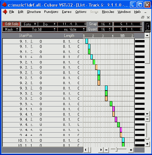Click the scroll-right arrow below note grid

coord(101,150)
